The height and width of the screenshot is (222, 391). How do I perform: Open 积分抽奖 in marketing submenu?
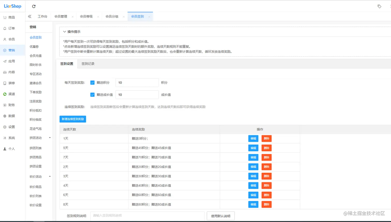tap(36, 120)
